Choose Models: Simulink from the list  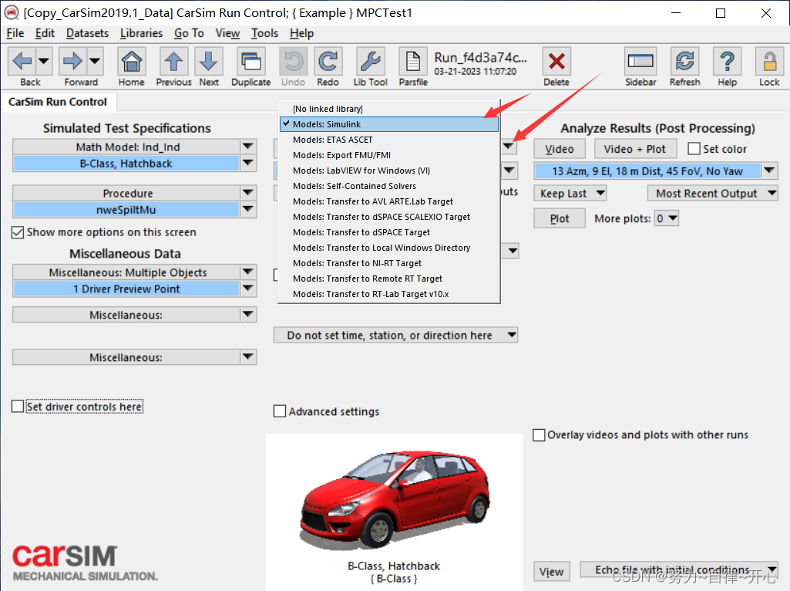click(x=389, y=124)
